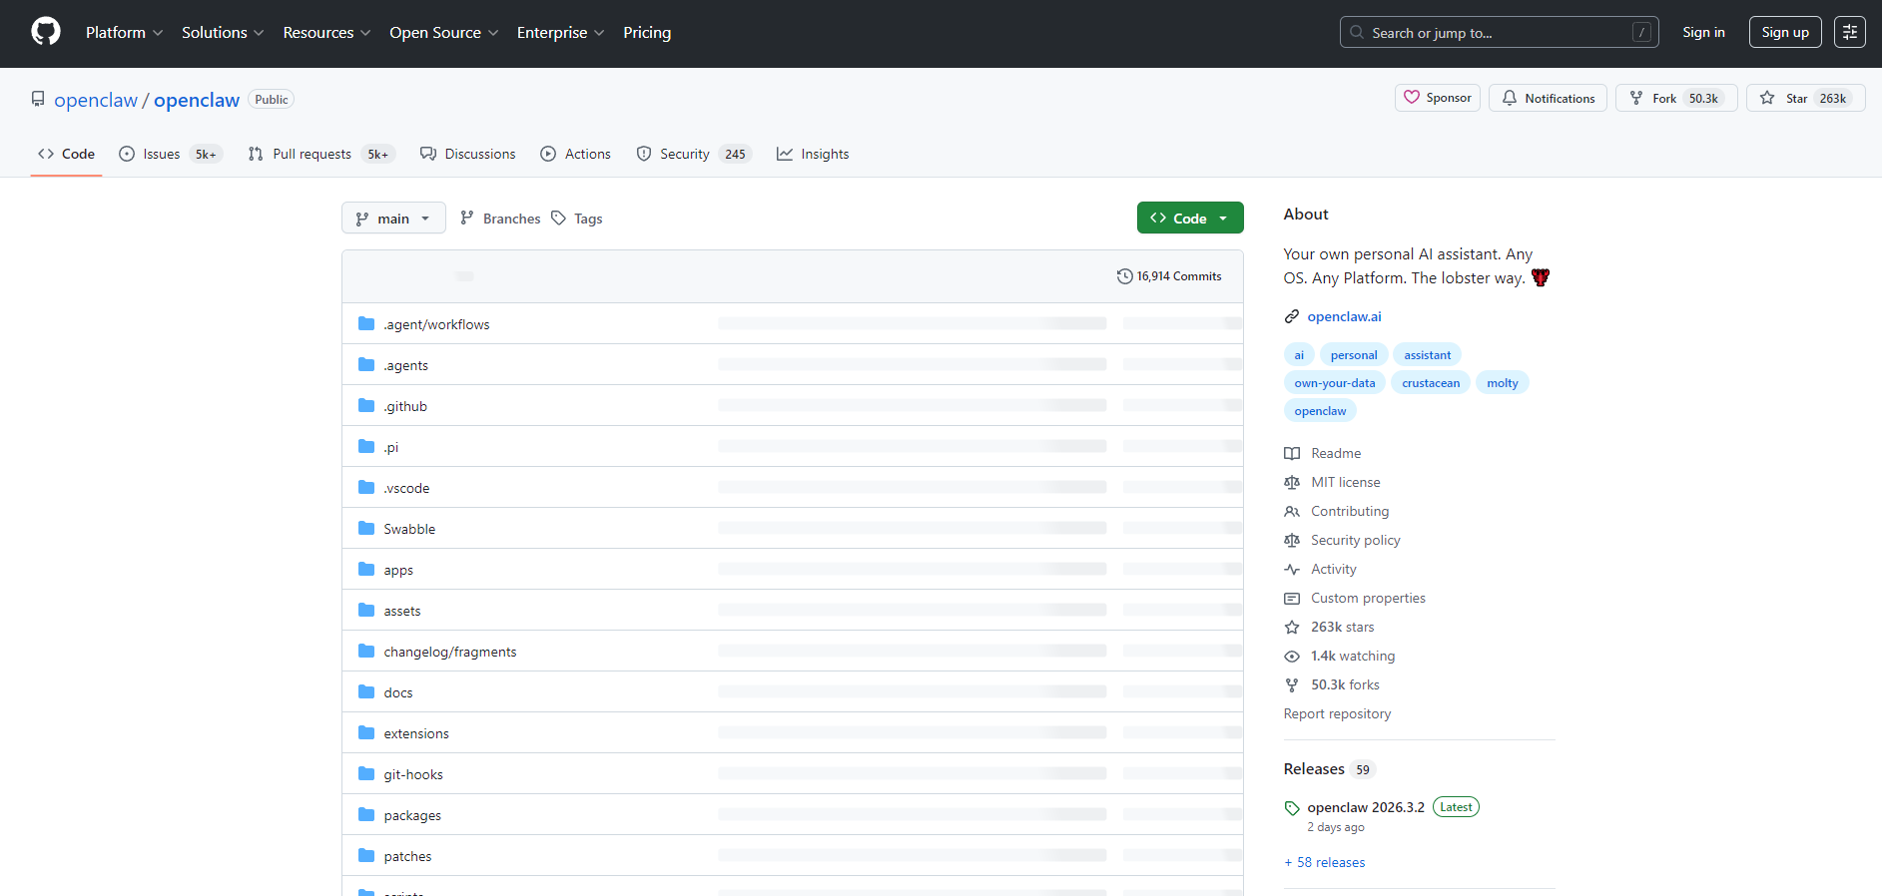Open the openclaw repository name link

197,100
